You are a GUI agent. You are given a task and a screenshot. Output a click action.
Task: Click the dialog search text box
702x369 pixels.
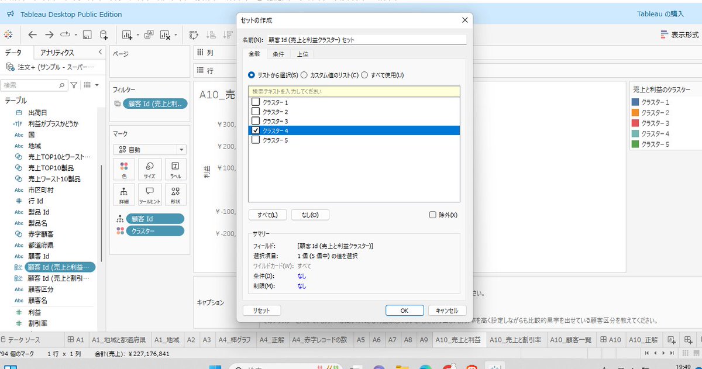[x=354, y=91]
